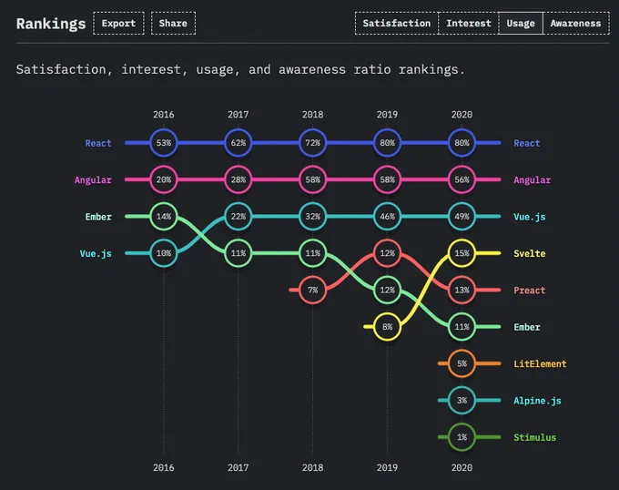Select Svelte's 8% node in 2019

pyautogui.click(x=387, y=327)
